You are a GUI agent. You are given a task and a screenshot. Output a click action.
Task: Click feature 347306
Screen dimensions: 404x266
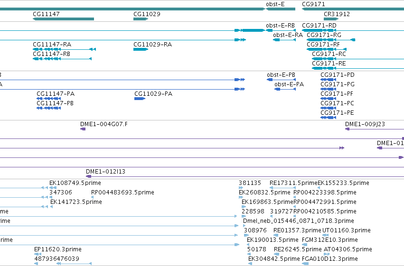61,193
